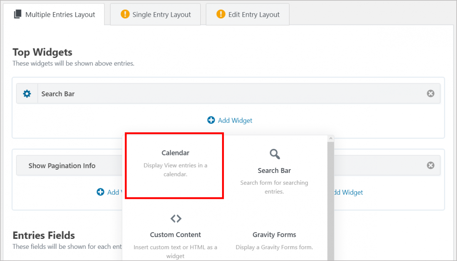Click the Multiple Entries Layout tab label
Viewport: 457px width, 261px height.
tap(60, 14)
